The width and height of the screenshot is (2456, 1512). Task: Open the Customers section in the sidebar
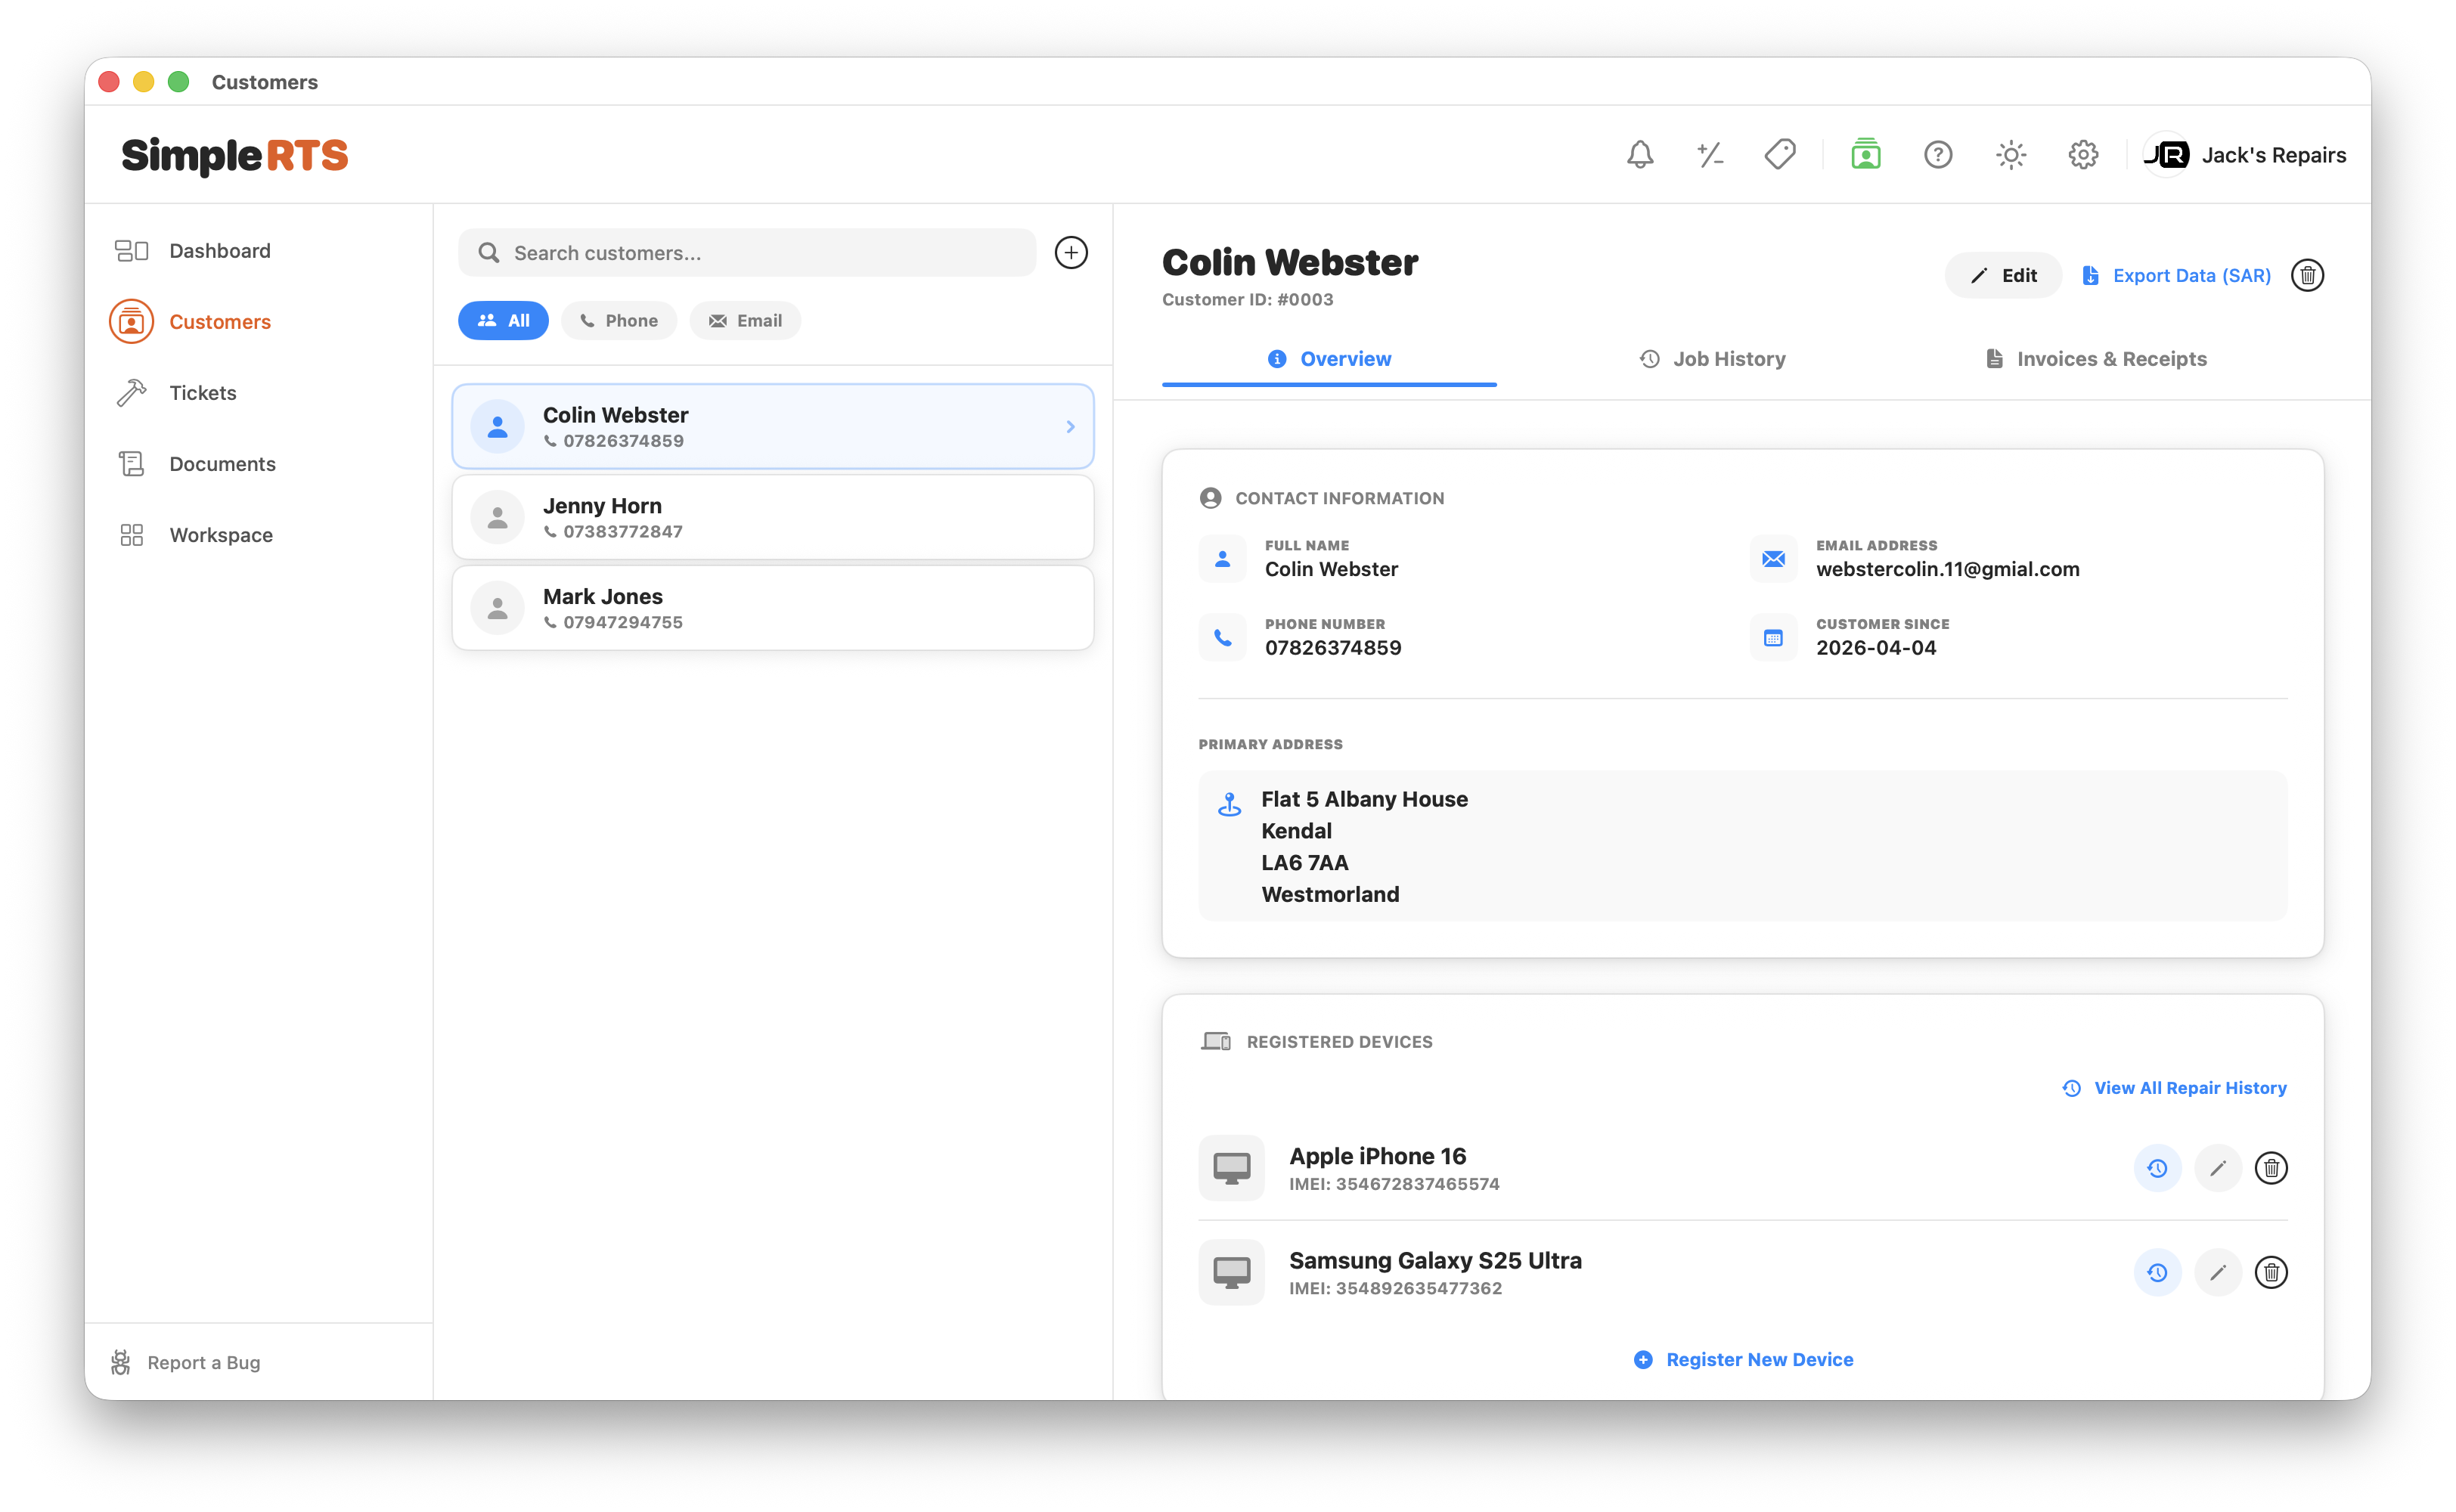tap(219, 321)
